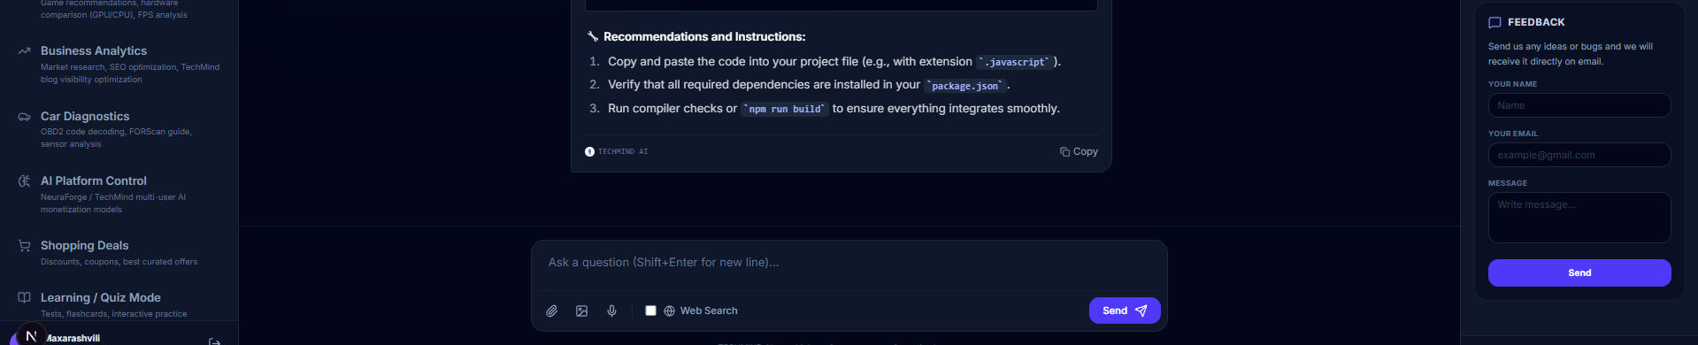Viewport: 1698px width, 345px height.
Task: Enable the Web Search checkbox
Action: coord(650,311)
